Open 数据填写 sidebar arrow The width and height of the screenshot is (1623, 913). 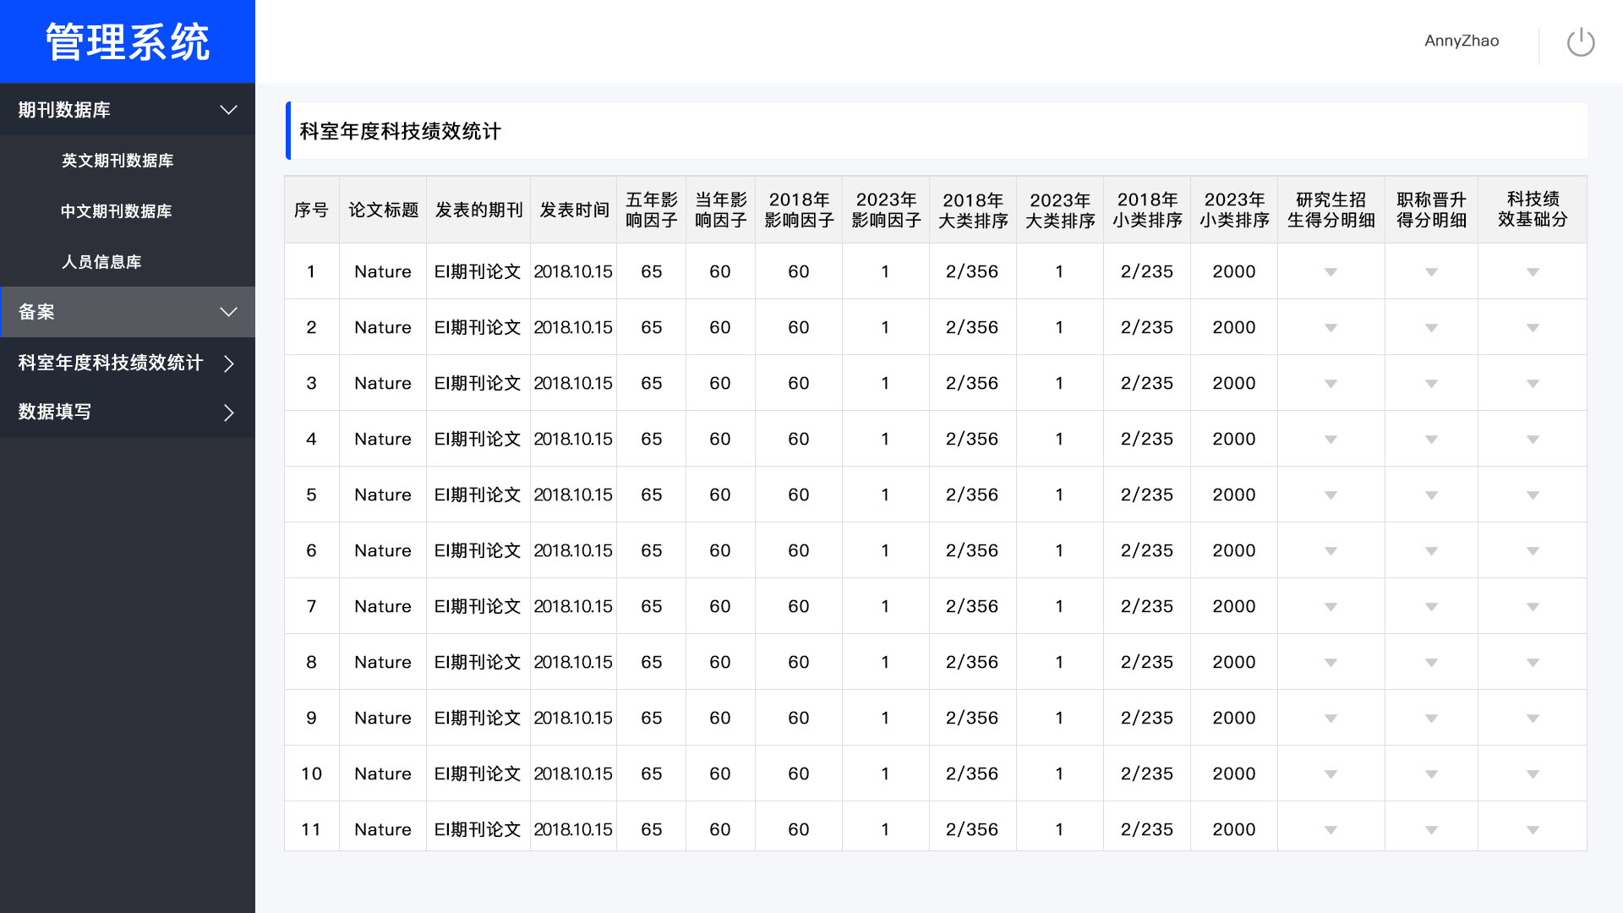[x=228, y=413]
